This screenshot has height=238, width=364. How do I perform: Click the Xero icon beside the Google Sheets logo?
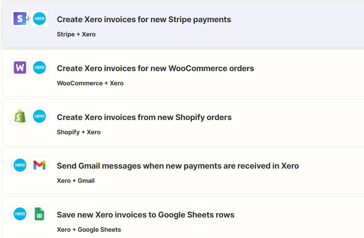(x=20, y=214)
